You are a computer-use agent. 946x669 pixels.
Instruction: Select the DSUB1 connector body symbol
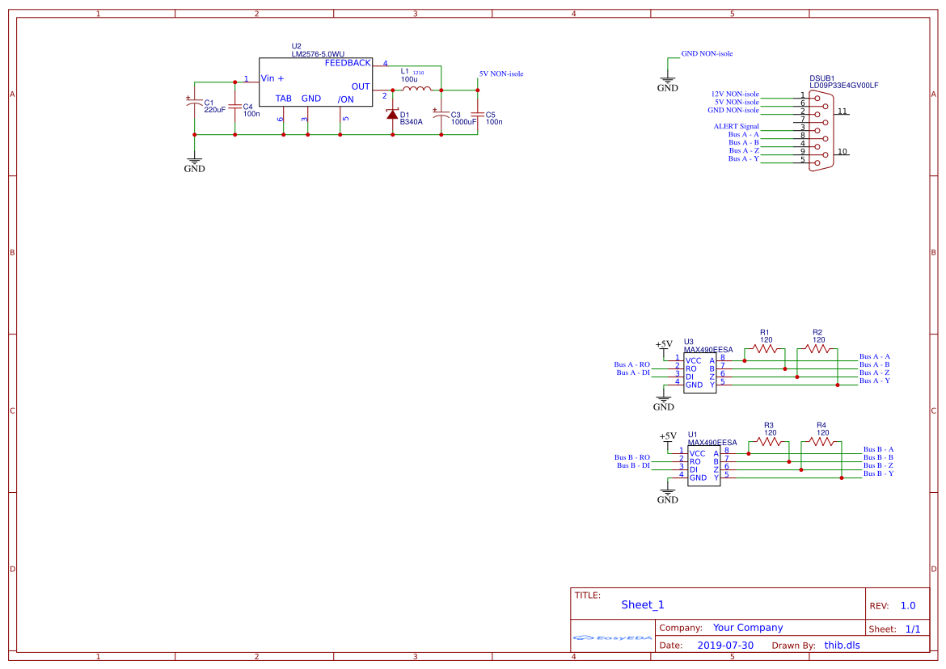(821, 131)
